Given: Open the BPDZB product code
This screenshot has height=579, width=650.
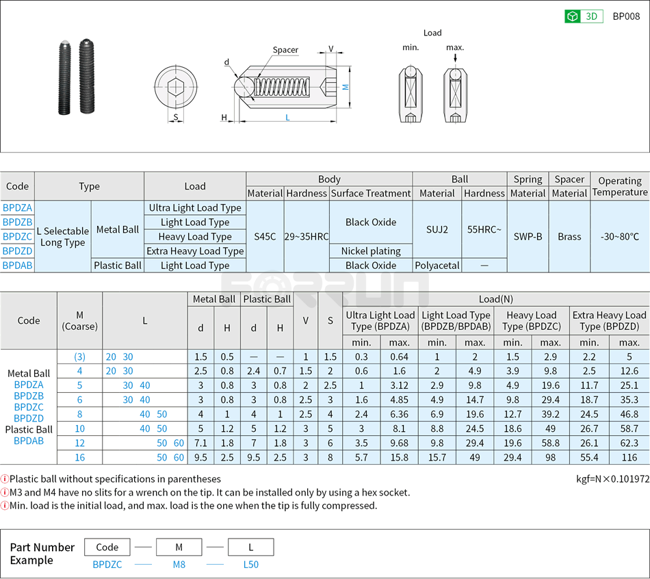Looking at the screenshot, I should (x=17, y=222).
